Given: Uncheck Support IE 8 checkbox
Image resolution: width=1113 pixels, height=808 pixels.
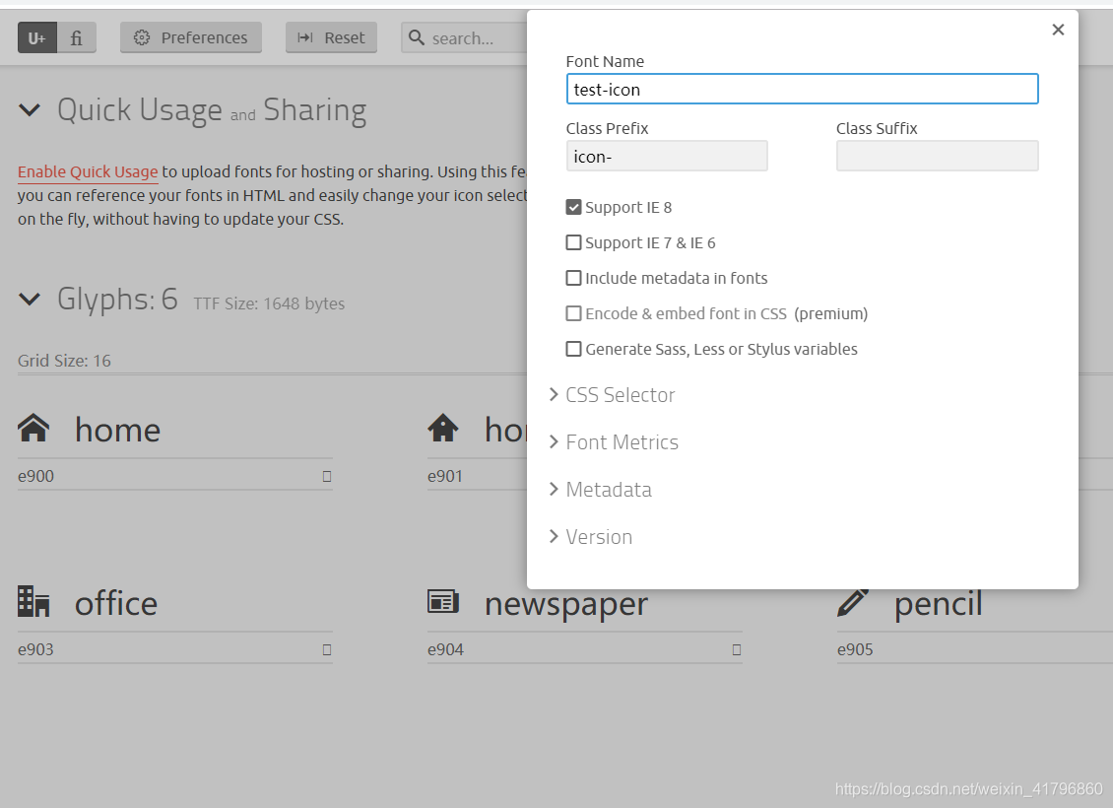Looking at the screenshot, I should 573,207.
